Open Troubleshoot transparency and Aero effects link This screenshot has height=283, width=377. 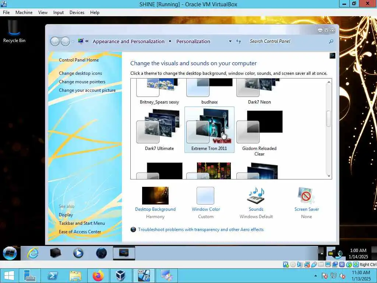[201, 230]
